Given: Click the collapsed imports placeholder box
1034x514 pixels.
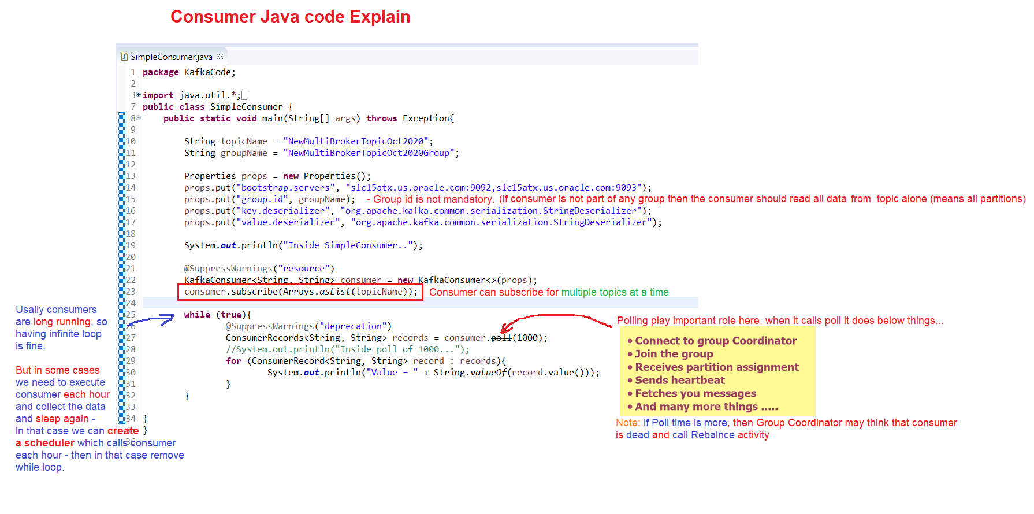Looking at the screenshot, I should coord(244,95).
